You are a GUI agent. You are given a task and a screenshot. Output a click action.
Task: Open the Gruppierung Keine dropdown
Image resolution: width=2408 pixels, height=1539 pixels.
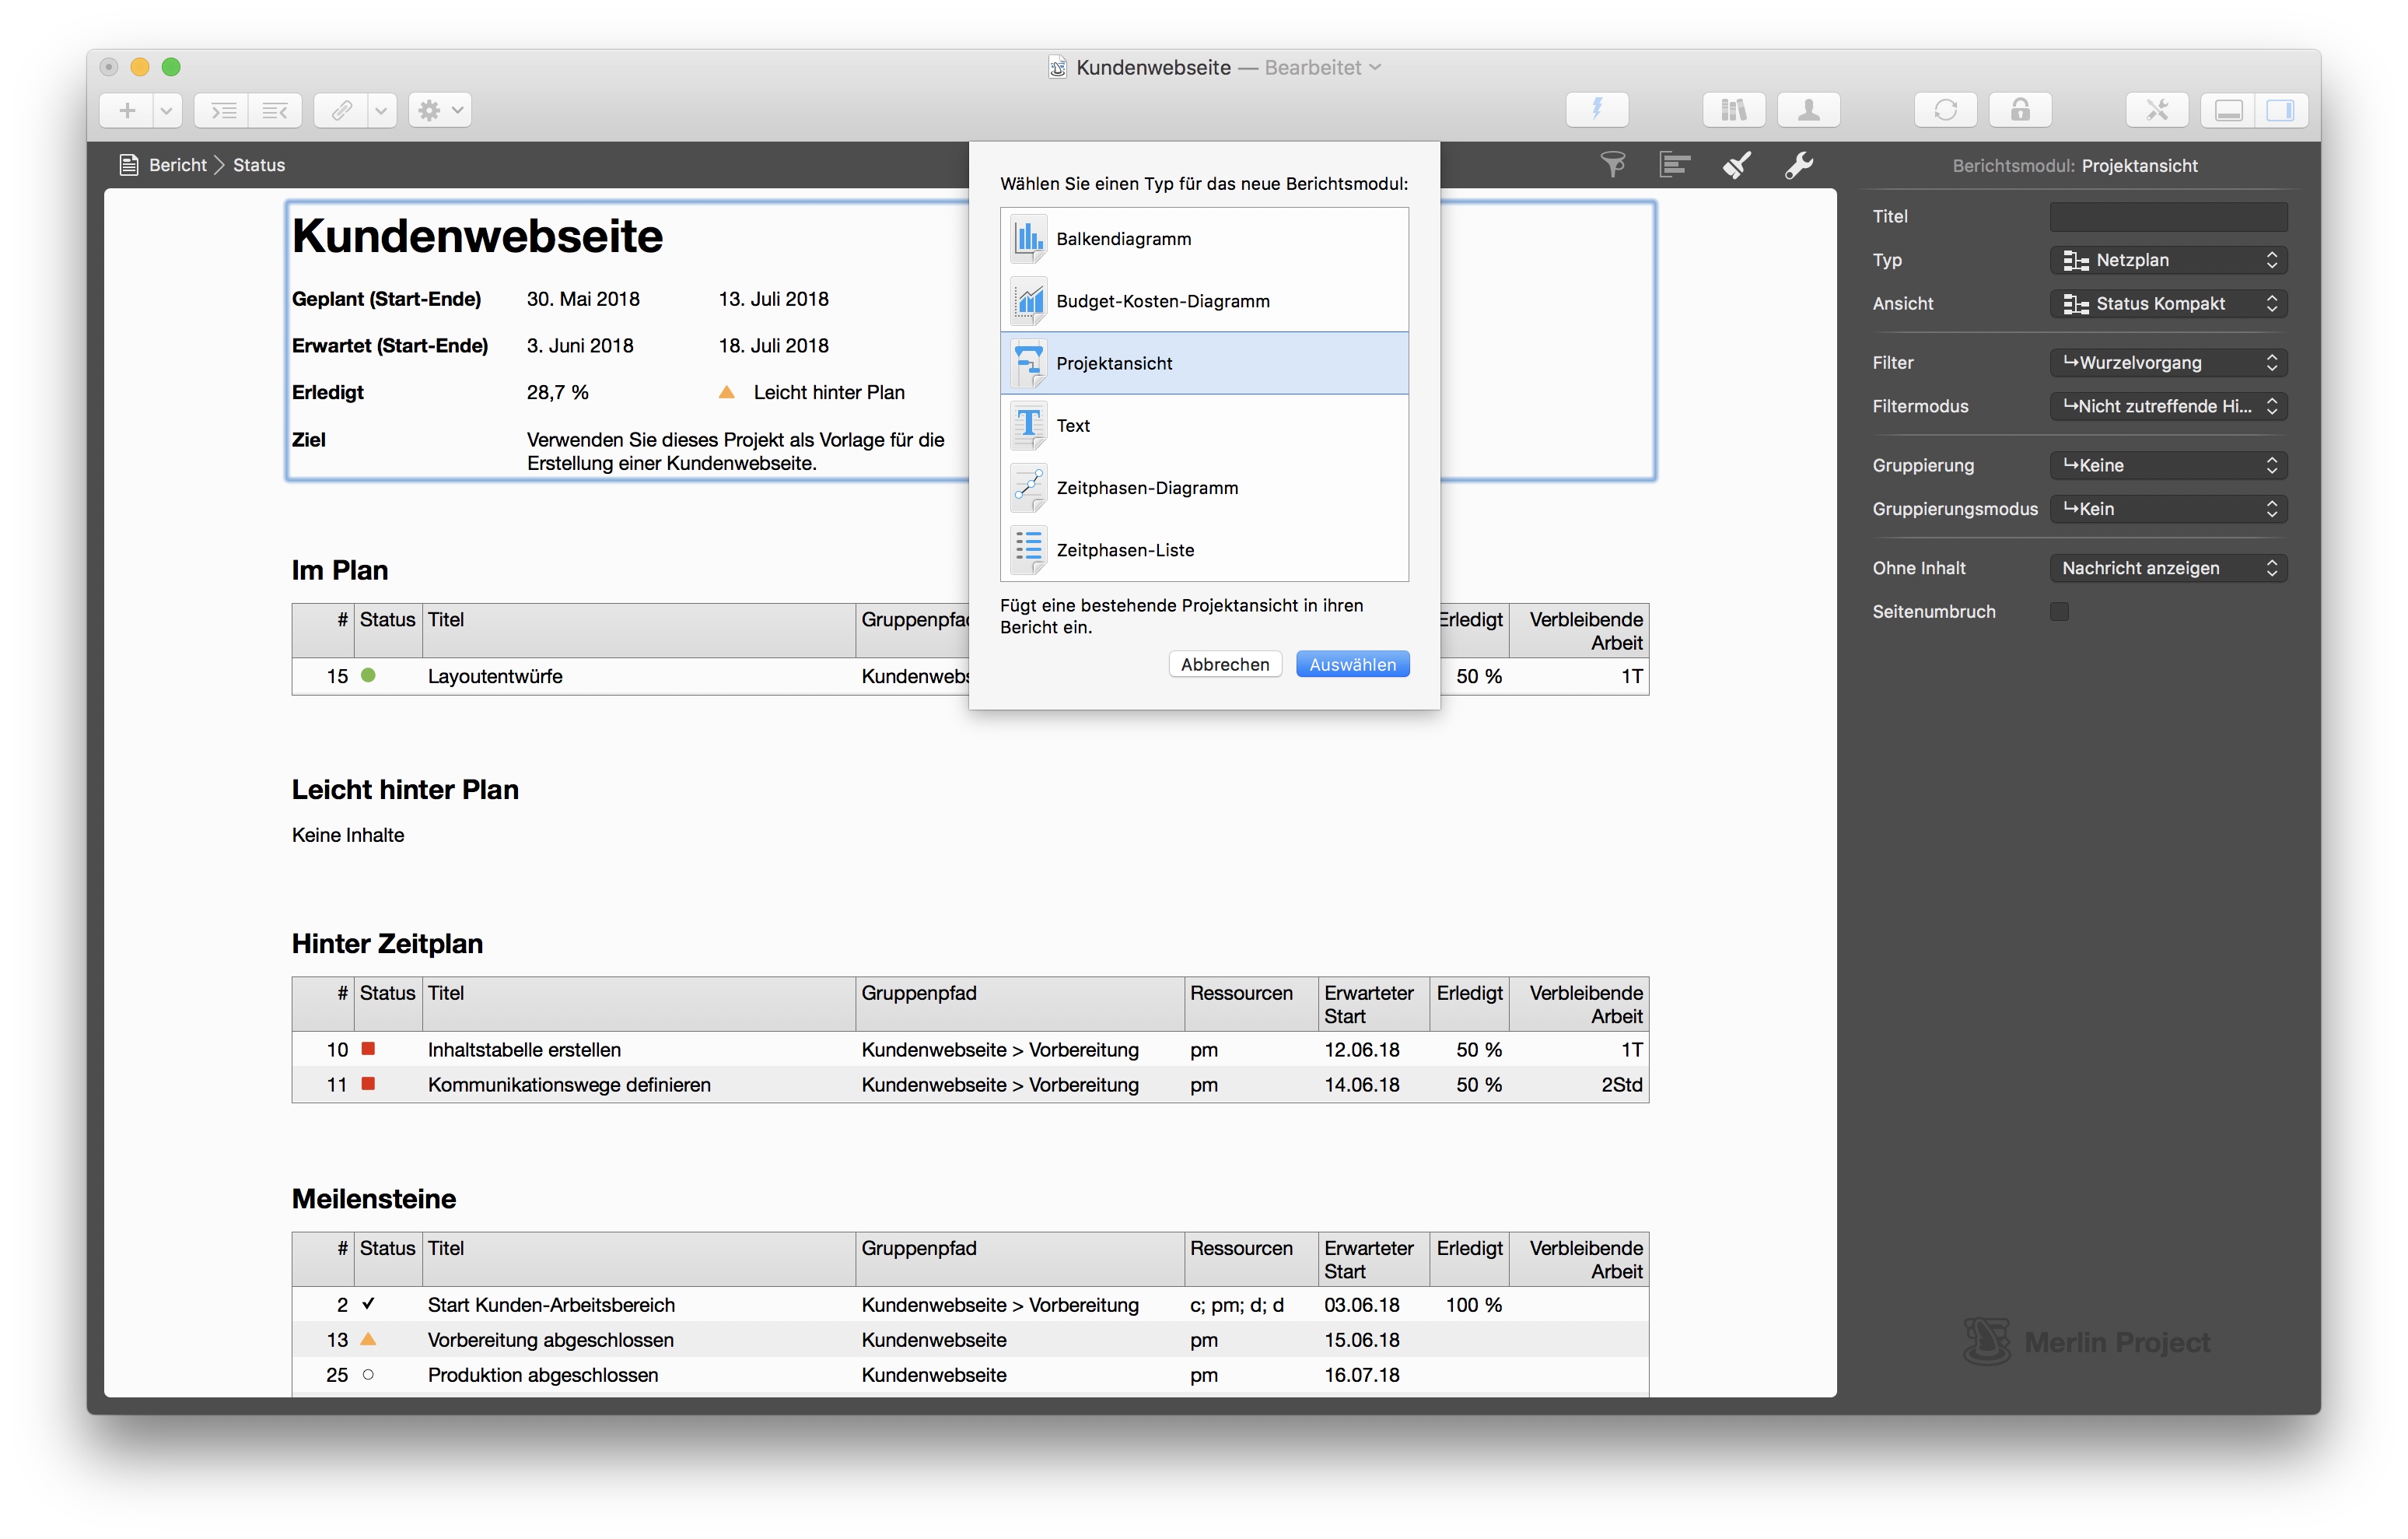tap(2168, 465)
